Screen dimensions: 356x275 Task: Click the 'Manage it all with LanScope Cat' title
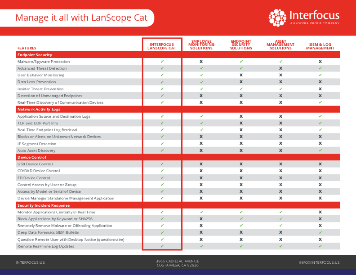click(81, 18)
